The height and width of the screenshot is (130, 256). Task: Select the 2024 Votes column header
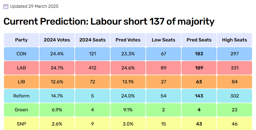tap(57, 40)
